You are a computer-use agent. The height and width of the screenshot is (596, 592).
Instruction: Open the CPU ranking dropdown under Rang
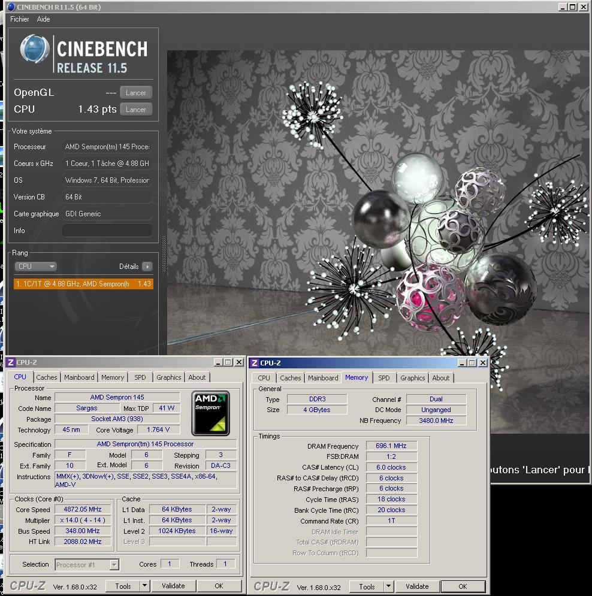(x=35, y=267)
